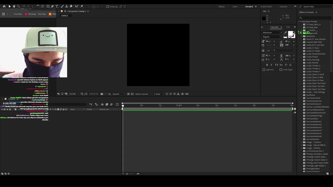Click the Home icon in the toolbar
Viewport: 333px width, 187px height.
pos(4,6)
